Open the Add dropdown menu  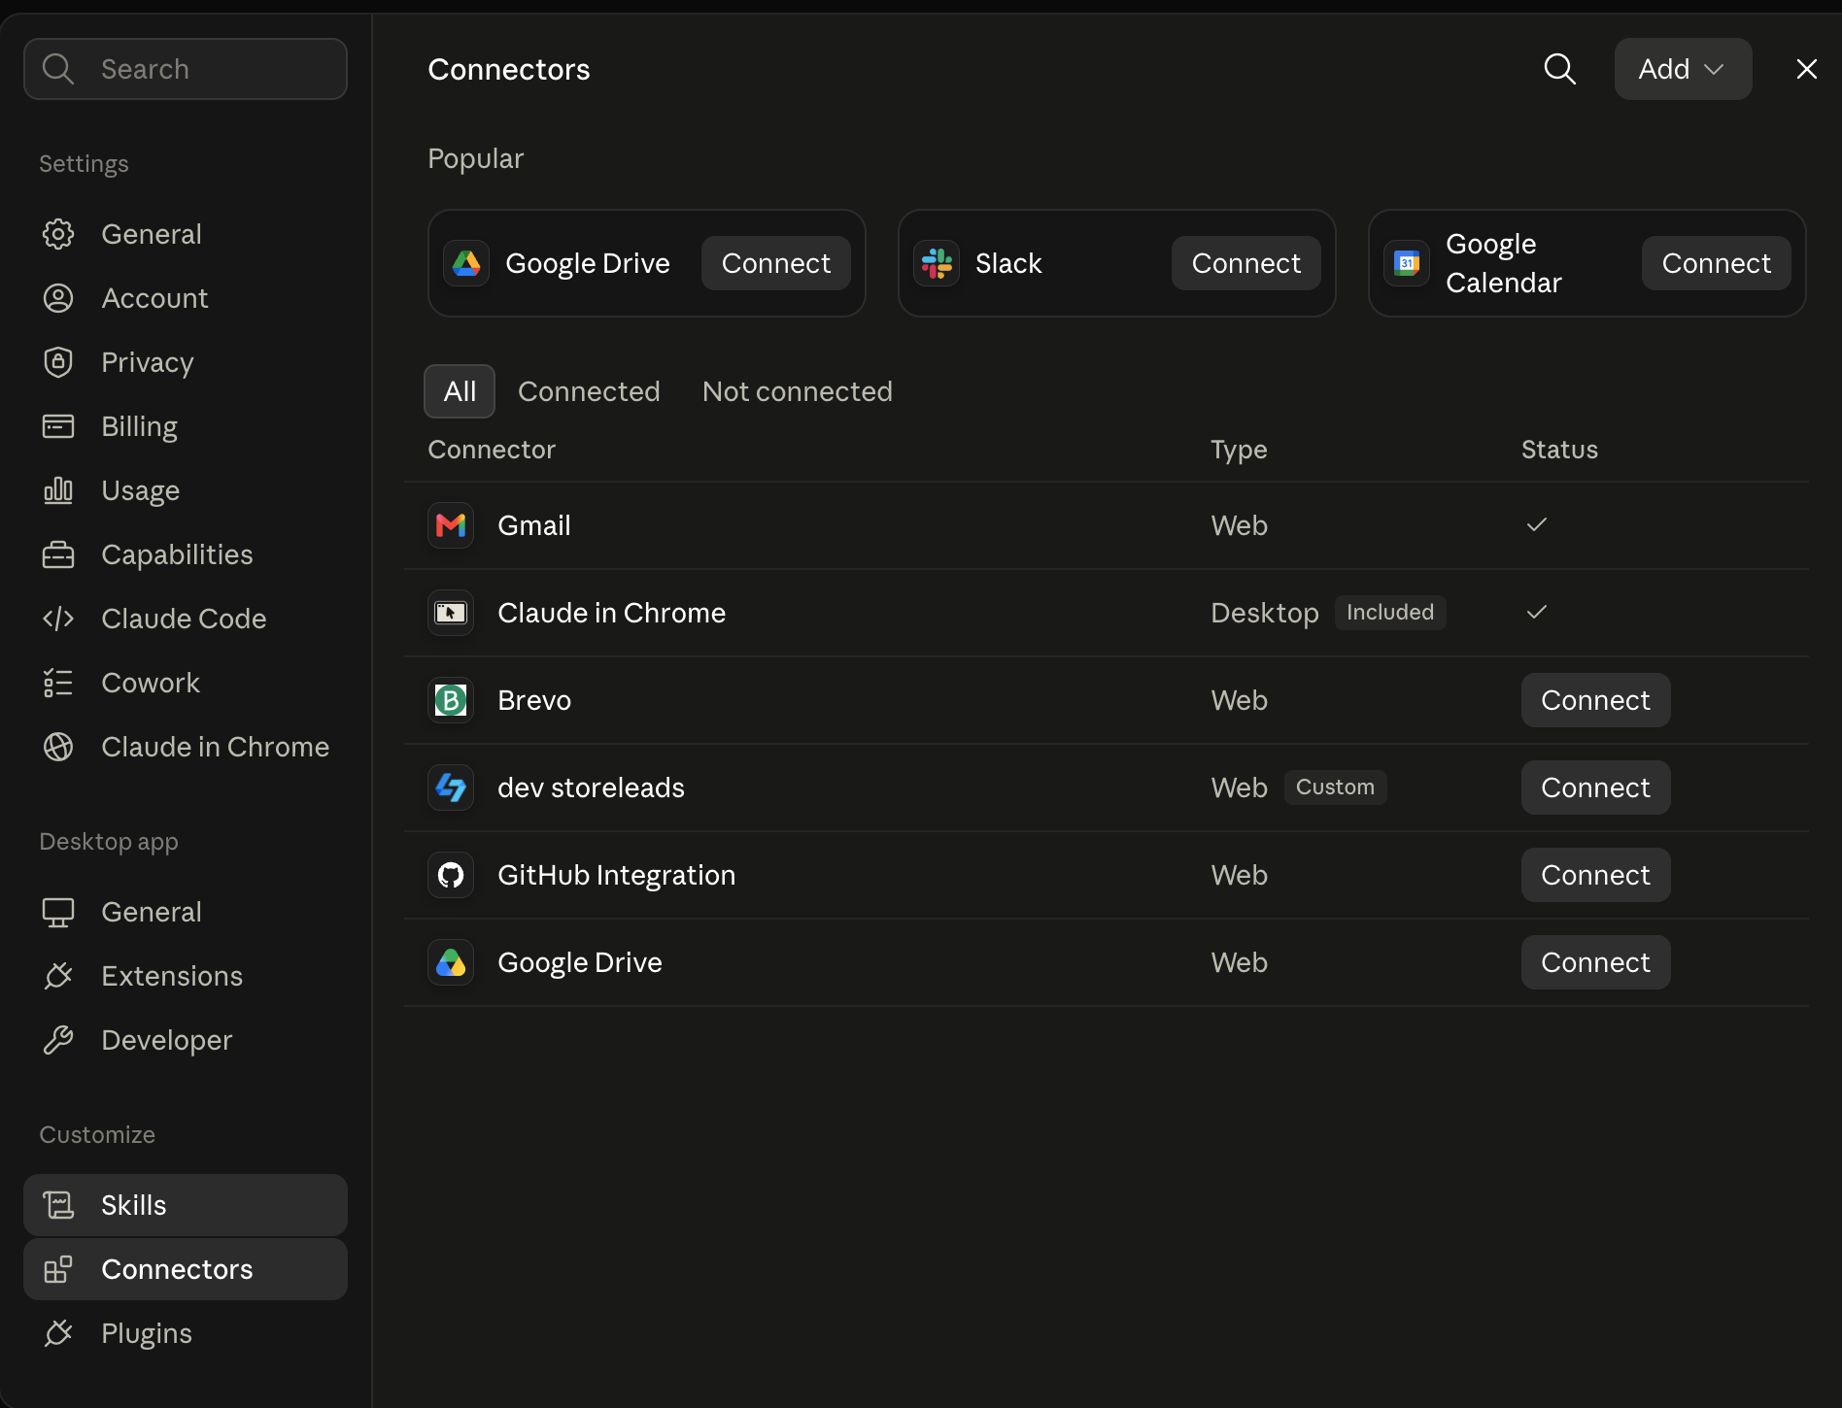[1683, 69]
